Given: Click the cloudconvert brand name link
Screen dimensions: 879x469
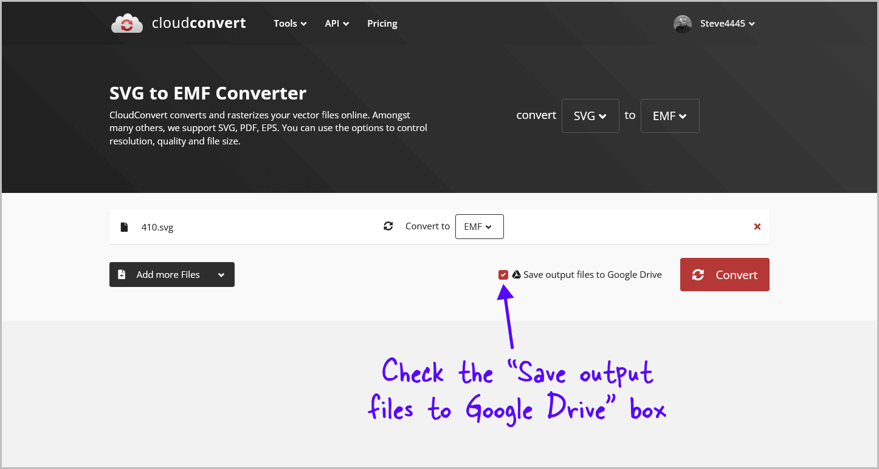Looking at the screenshot, I should (199, 24).
